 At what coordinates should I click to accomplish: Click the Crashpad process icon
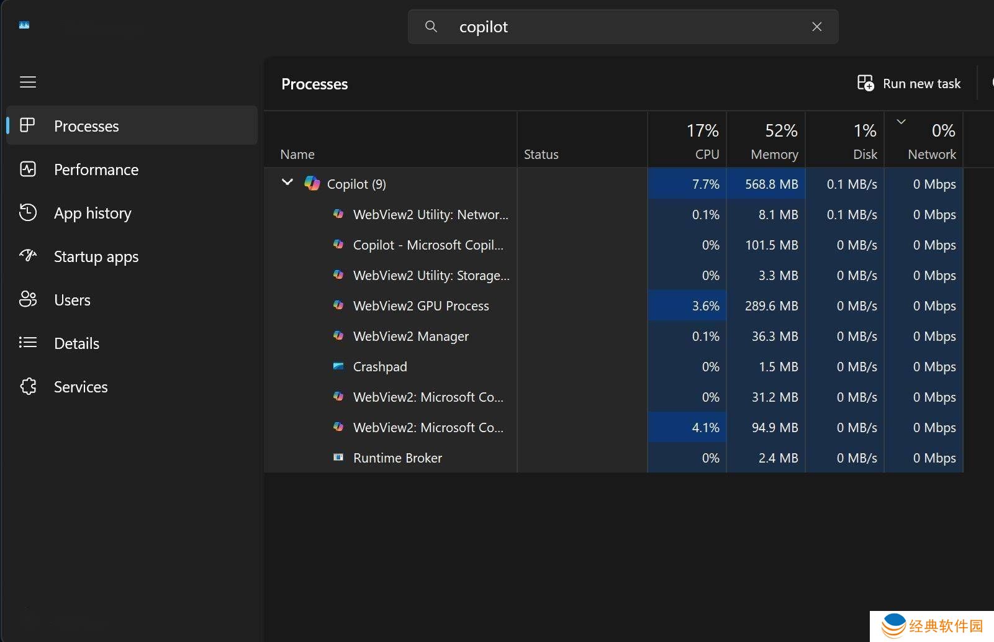click(338, 366)
